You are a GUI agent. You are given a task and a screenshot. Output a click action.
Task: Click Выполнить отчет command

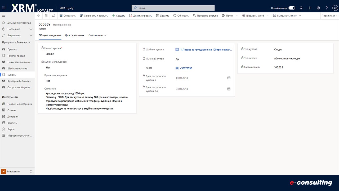[x=285, y=16]
